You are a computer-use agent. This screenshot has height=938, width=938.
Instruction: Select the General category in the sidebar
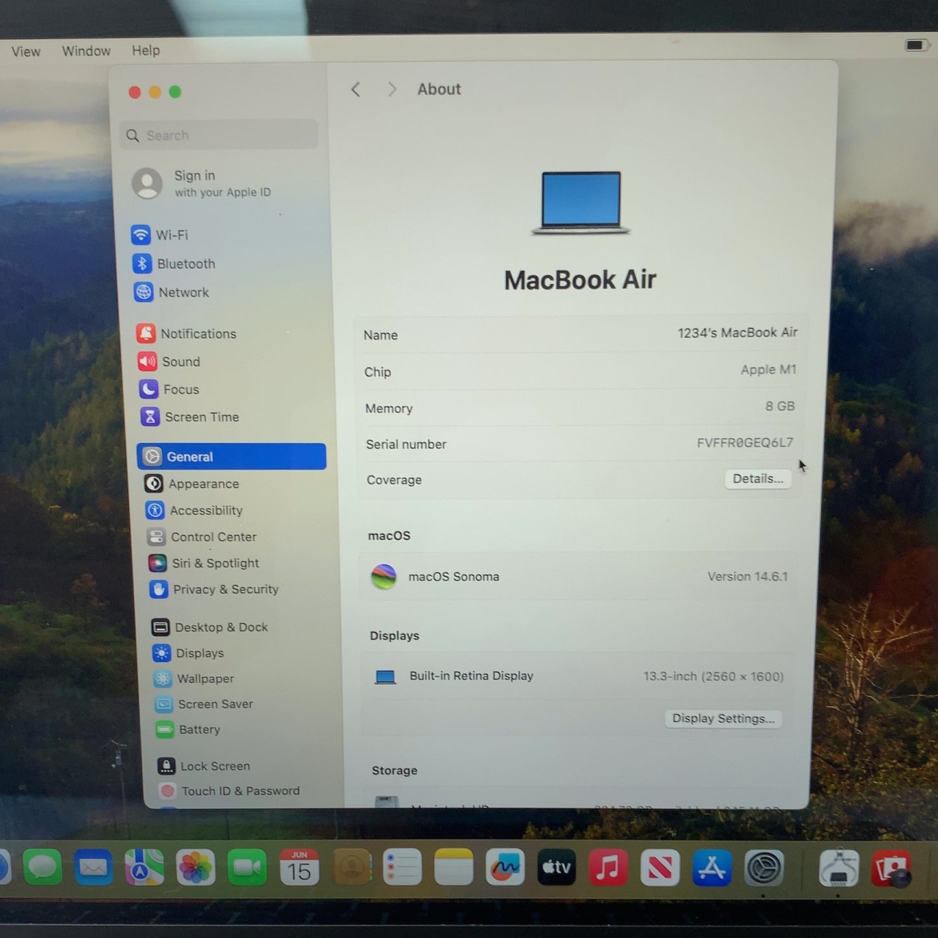pos(232,456)
